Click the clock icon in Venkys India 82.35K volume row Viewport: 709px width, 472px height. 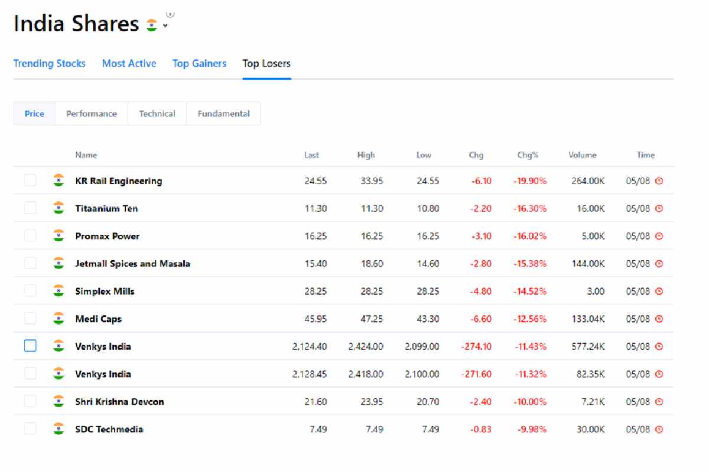(659, 374)
